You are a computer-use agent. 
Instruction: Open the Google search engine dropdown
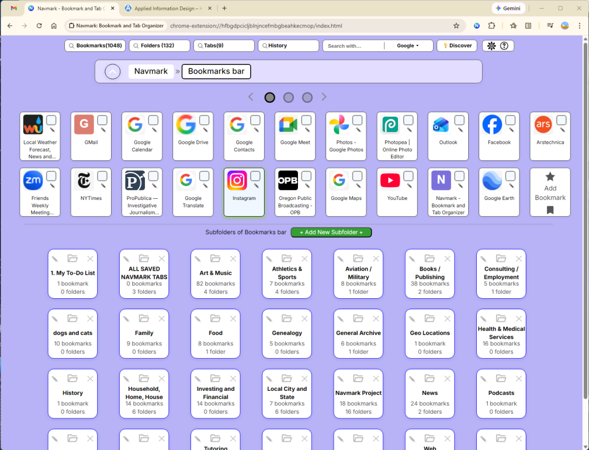click(408, 46)
